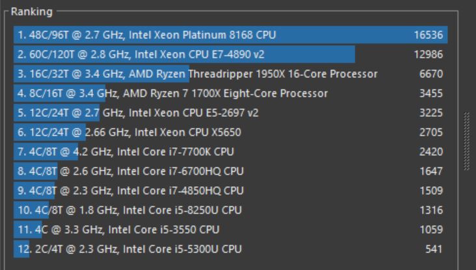
Task: Click the 16536 score value
Action: (429, 34)
